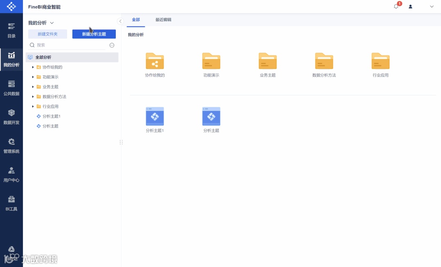Open the 分析主题1 subject thumbnail
Viewport: 441px width, 267px height.
(x=155, y=116)
